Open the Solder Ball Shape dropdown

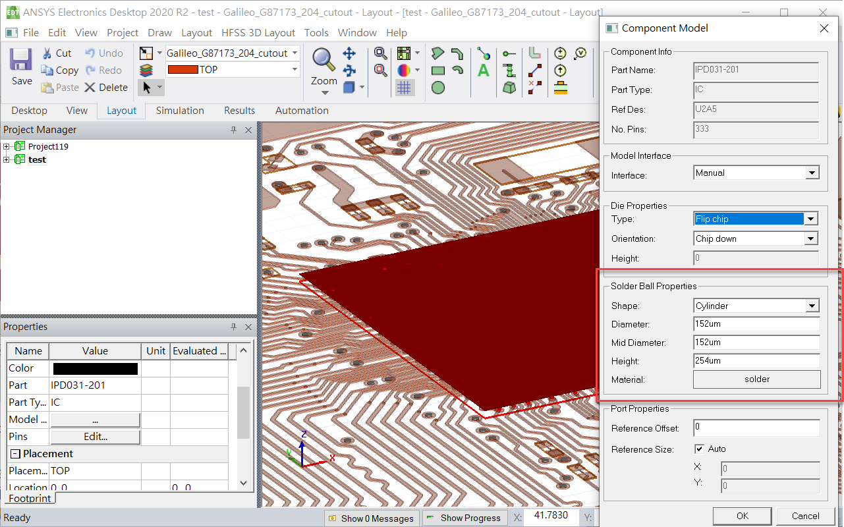[x=812, y=306]
